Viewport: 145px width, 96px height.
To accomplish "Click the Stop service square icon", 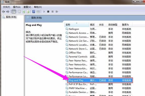I will [48, 12].
